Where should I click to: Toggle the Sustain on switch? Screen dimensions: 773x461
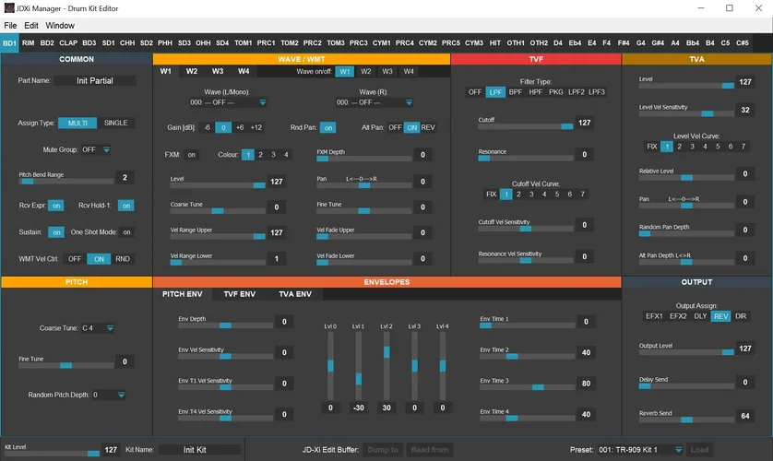[x=56, y=232]
